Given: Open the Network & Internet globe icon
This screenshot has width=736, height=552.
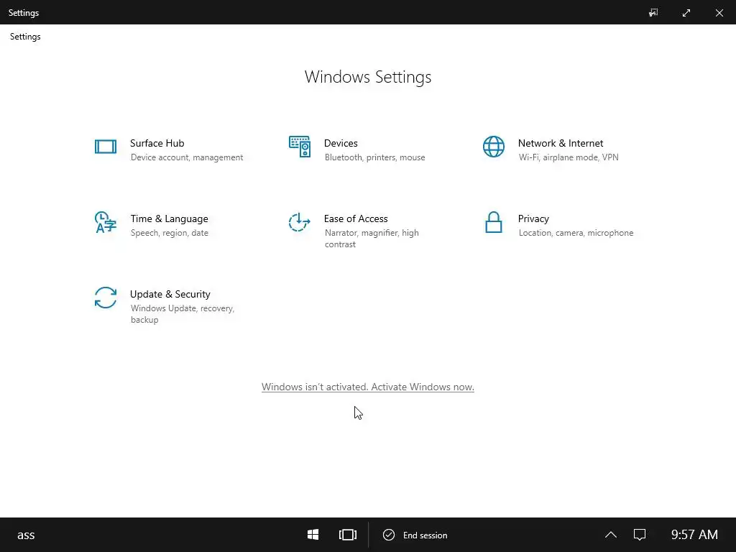Looking at the screenshot, I should click(x=493, y=147).
